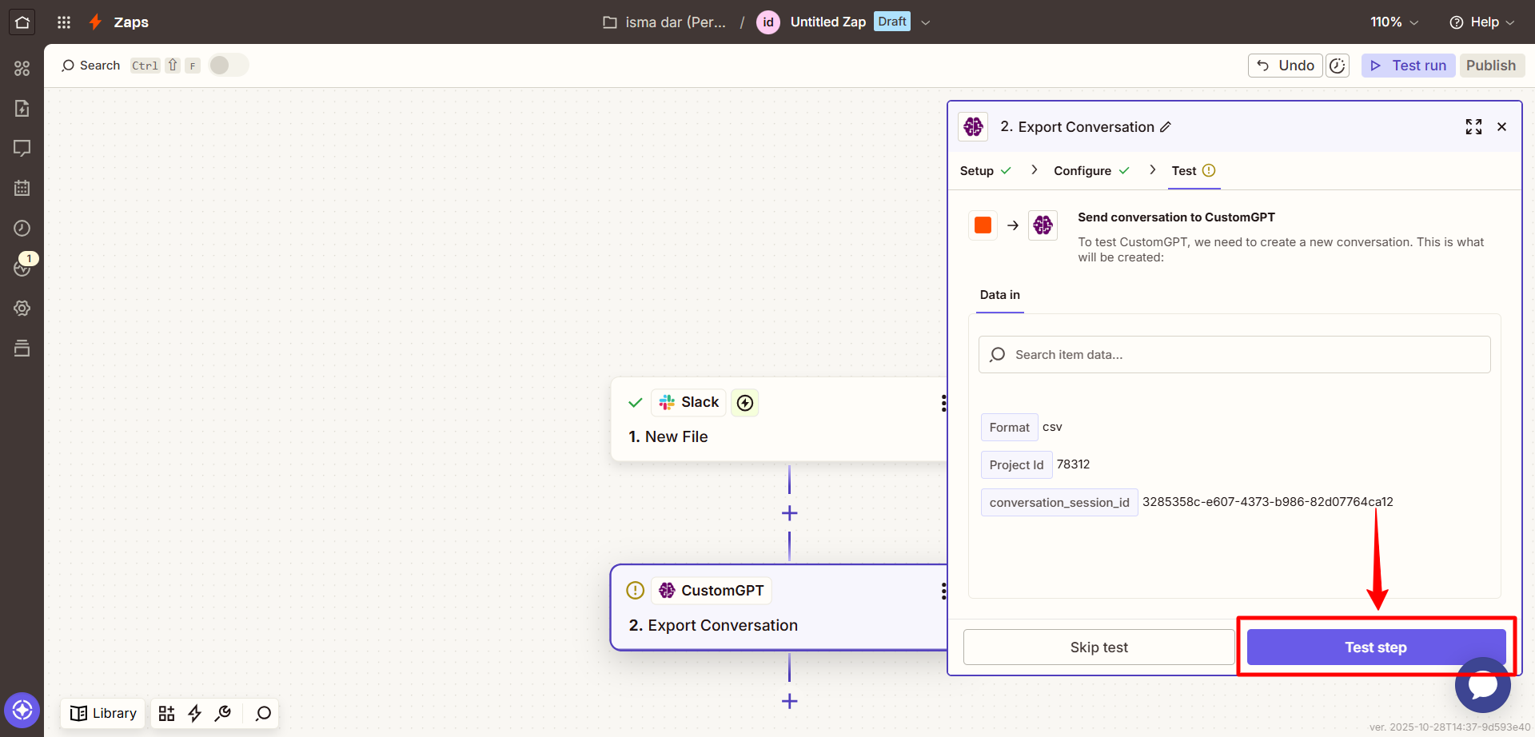Screen dimensions: 1535x737
Task: Click the home icon in the top bar
Action: tap(22, 22)
